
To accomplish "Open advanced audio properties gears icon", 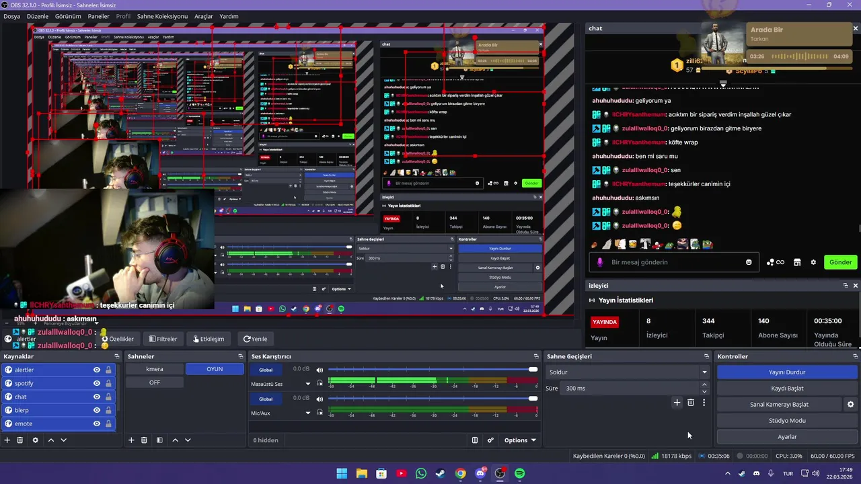I will click(x=490, y=440).
